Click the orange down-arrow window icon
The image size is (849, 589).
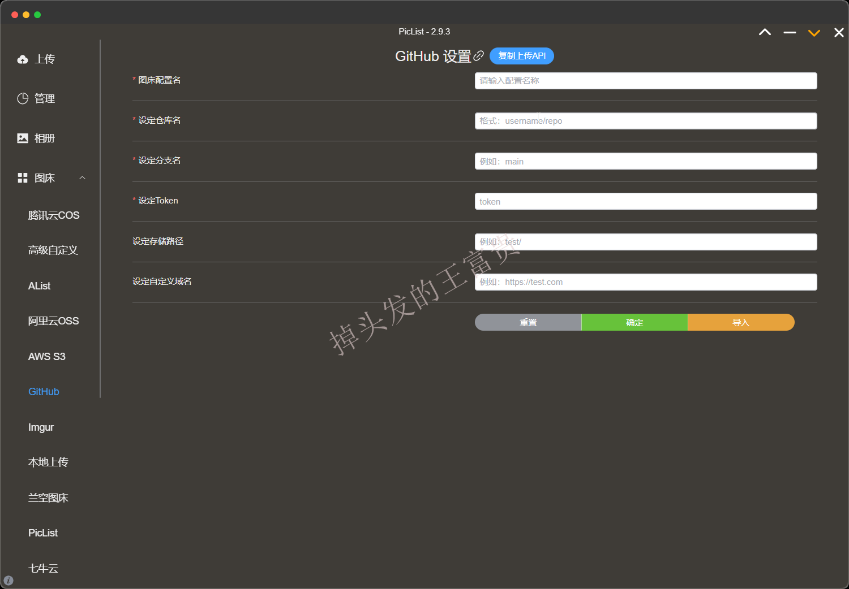coord(814,33)
